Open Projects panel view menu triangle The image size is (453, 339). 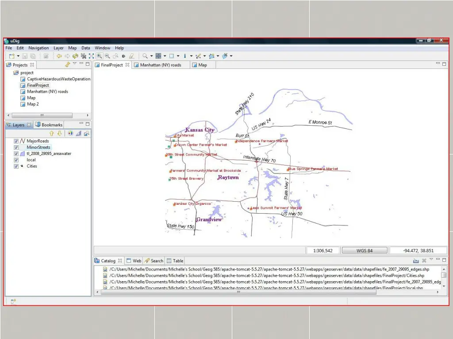(74, 63)
